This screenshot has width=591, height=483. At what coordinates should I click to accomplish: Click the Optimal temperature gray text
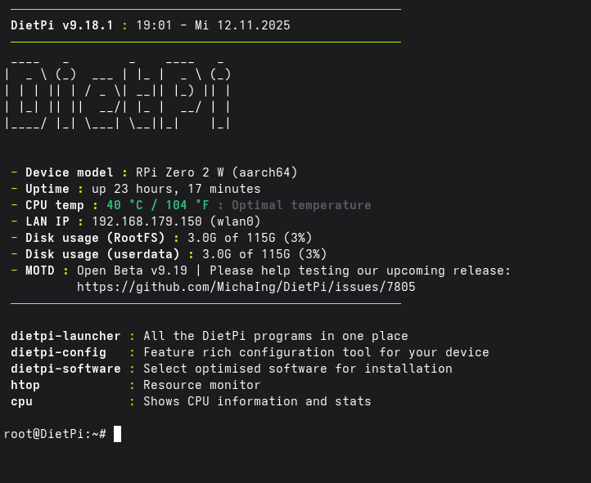tap(300, 205)
